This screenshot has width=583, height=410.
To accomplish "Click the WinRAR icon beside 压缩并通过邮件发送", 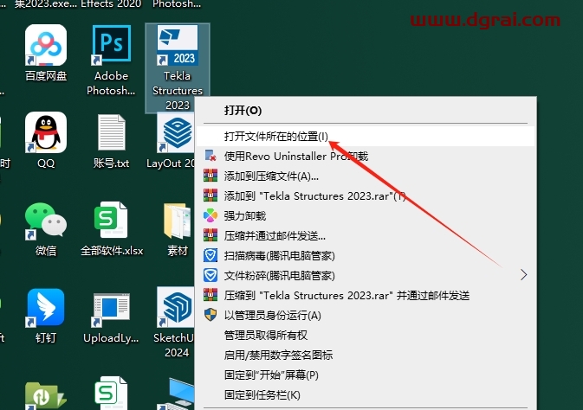I will (211, 235).
